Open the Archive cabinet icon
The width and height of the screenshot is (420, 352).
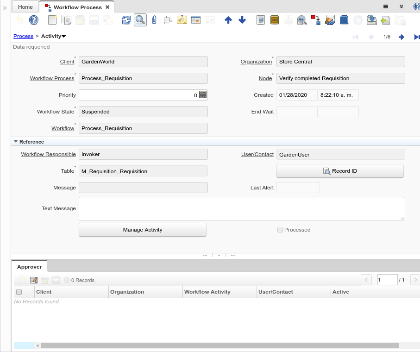tap(275, 20)
